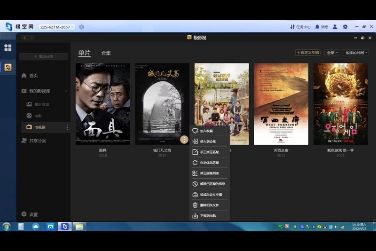
Task: Click the globe icon beside device name
Action: (81, 27)
